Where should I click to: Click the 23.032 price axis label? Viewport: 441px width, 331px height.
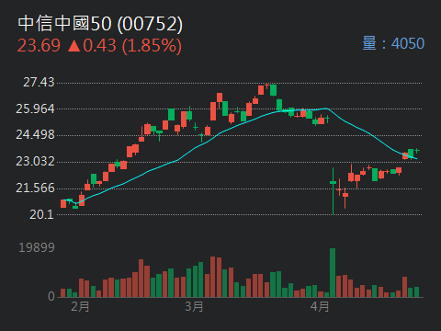click(35, 161)
